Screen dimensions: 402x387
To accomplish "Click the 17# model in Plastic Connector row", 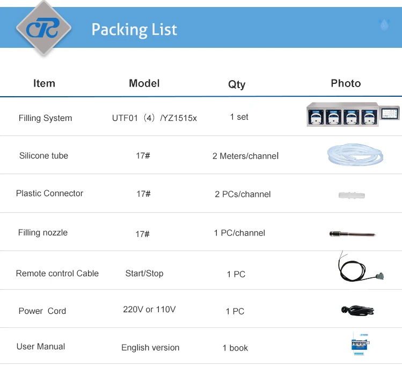I will (143, 194).
